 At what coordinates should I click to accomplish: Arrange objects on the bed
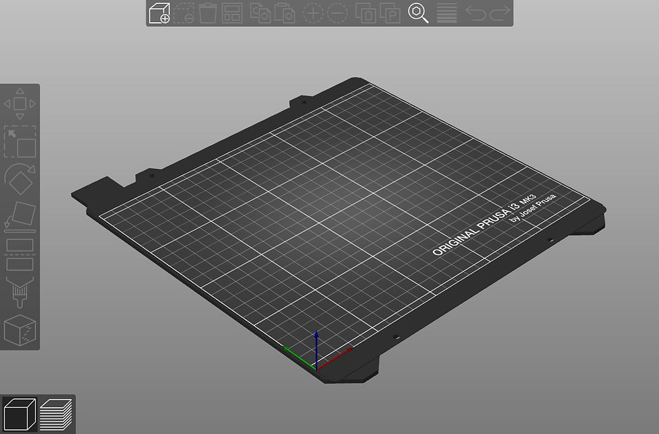click(x=232, y=13)
